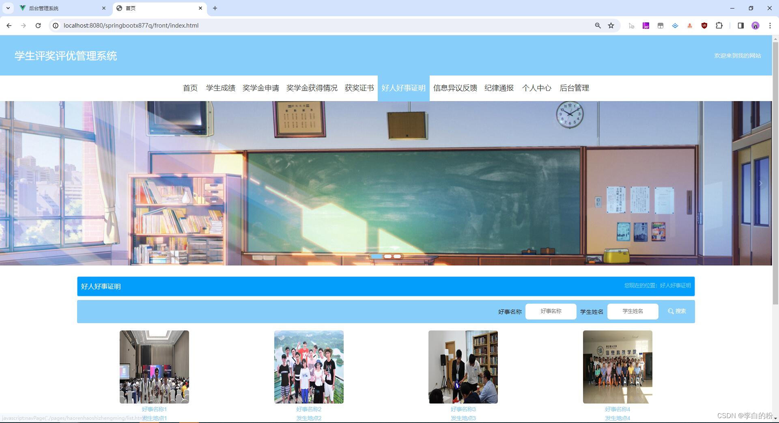
Task: Click the address bar URL
Action: tap(131, 26)
